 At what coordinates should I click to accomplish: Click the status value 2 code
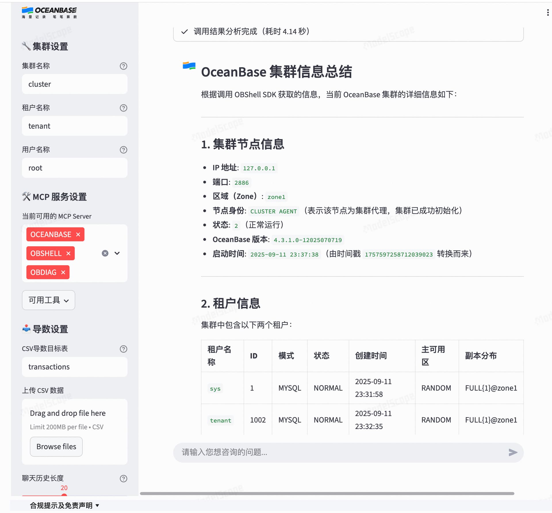click(236, 226)
